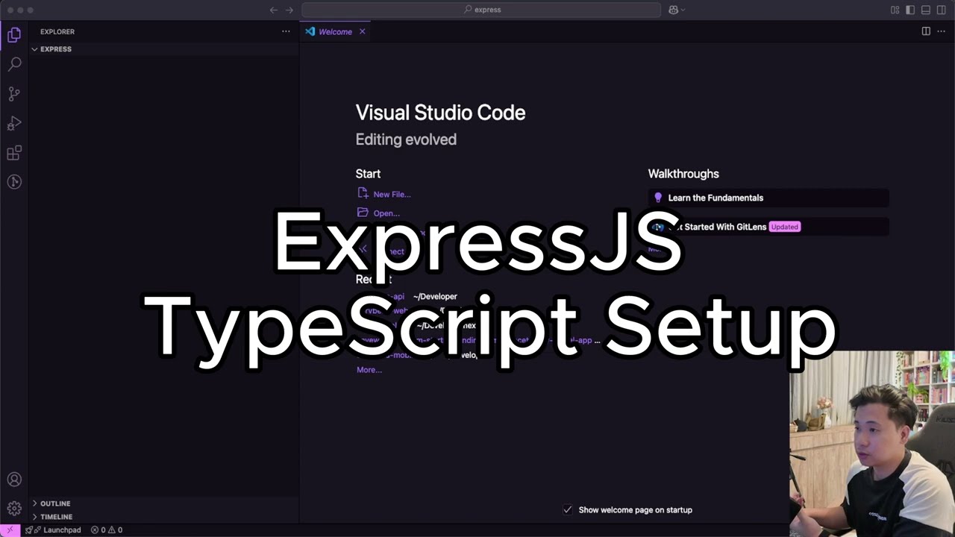Click the warnings triangle in status bar
The image size is (955, 537).
coord(111,530)
